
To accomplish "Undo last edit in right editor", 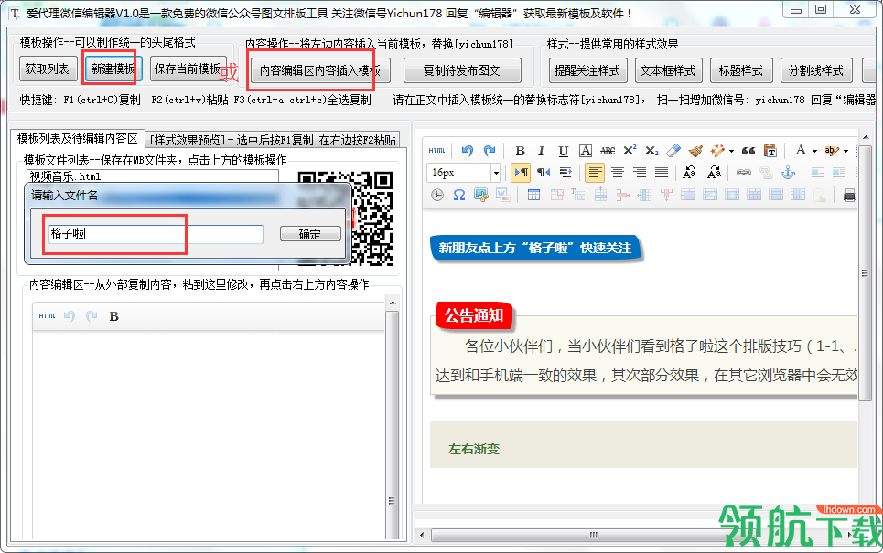I will 467,151.
